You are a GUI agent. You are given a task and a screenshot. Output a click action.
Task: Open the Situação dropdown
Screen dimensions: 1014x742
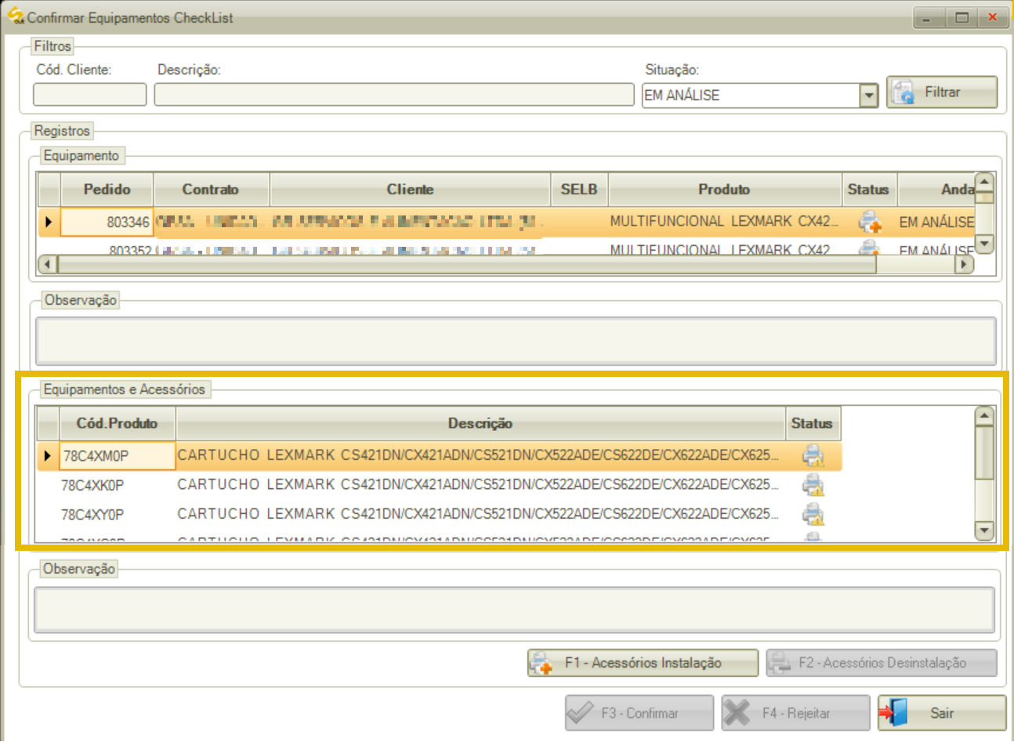click(868, 96)
